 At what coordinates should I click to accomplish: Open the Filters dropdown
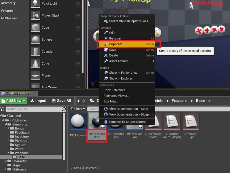78,109
